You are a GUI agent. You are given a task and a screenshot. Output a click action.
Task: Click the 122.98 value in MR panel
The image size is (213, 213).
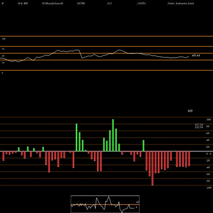tap(199, 127)
